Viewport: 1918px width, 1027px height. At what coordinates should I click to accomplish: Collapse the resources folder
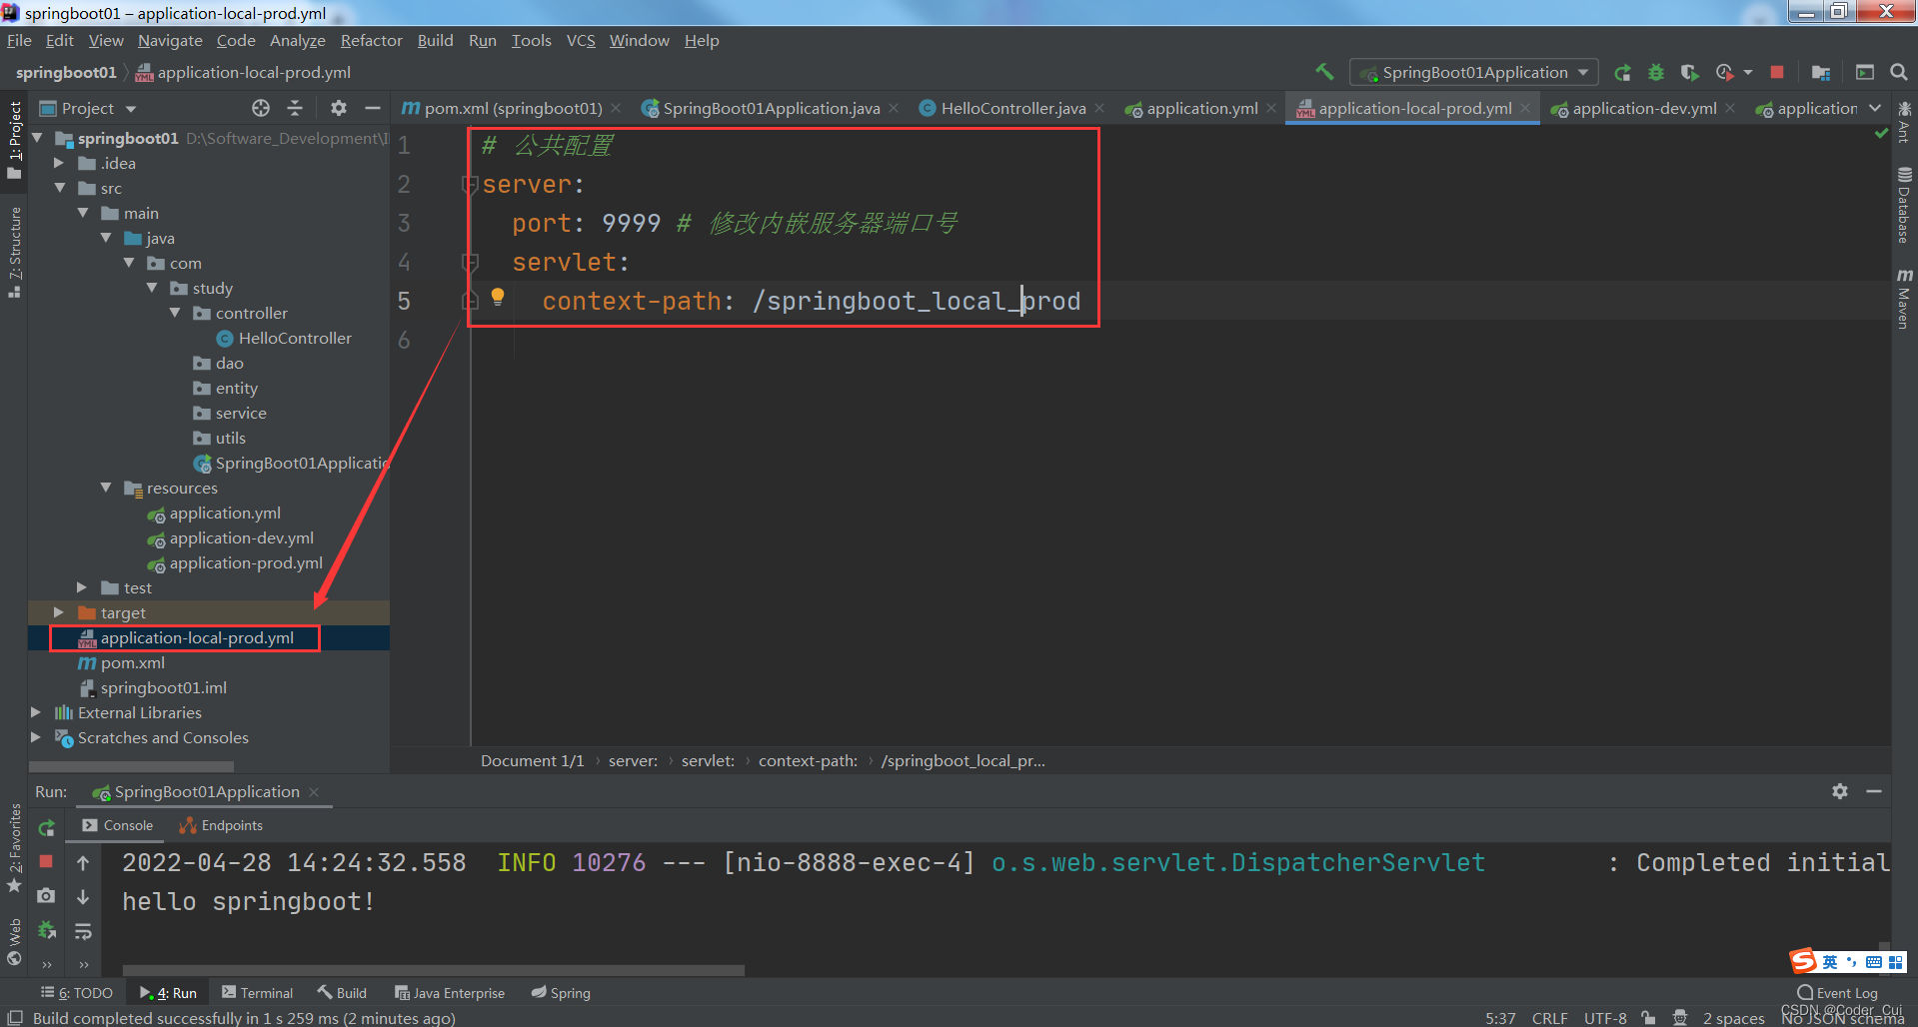pos(107,488)
